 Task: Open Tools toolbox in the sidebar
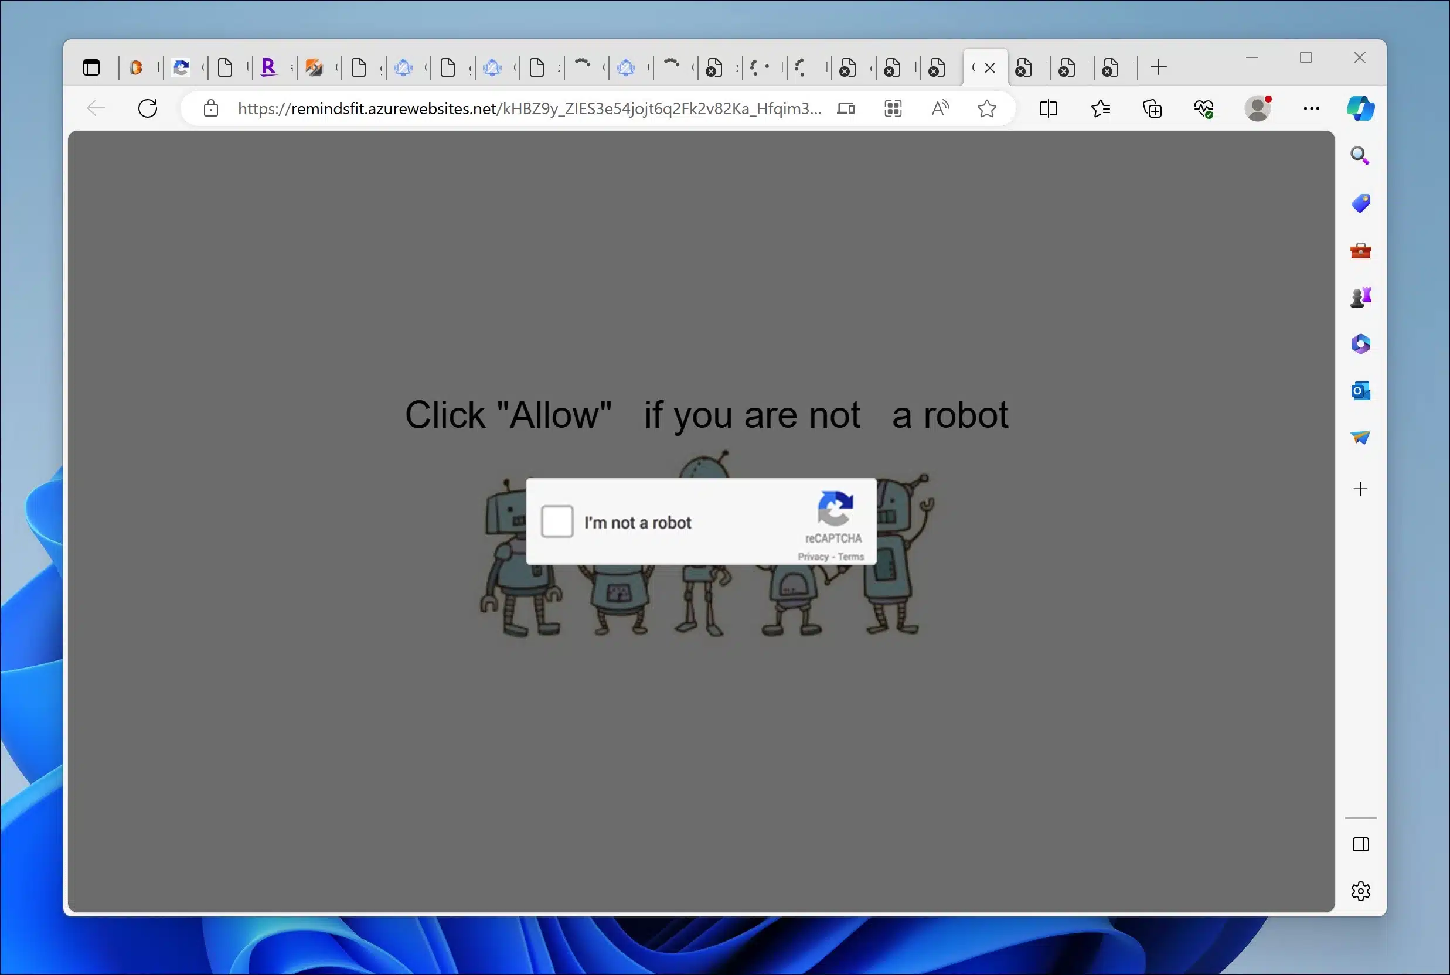coord(1360,251)
